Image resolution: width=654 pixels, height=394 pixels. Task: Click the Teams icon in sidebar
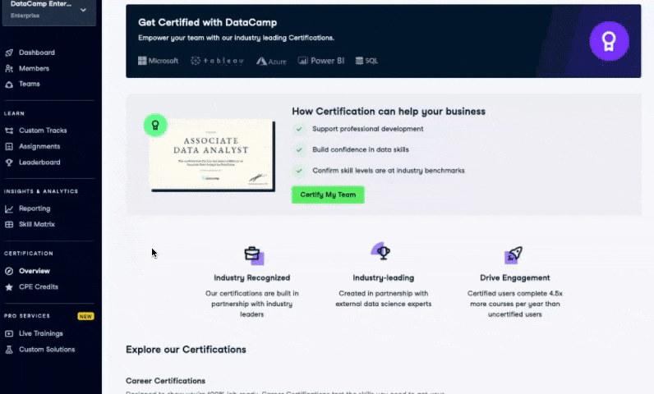9,84
